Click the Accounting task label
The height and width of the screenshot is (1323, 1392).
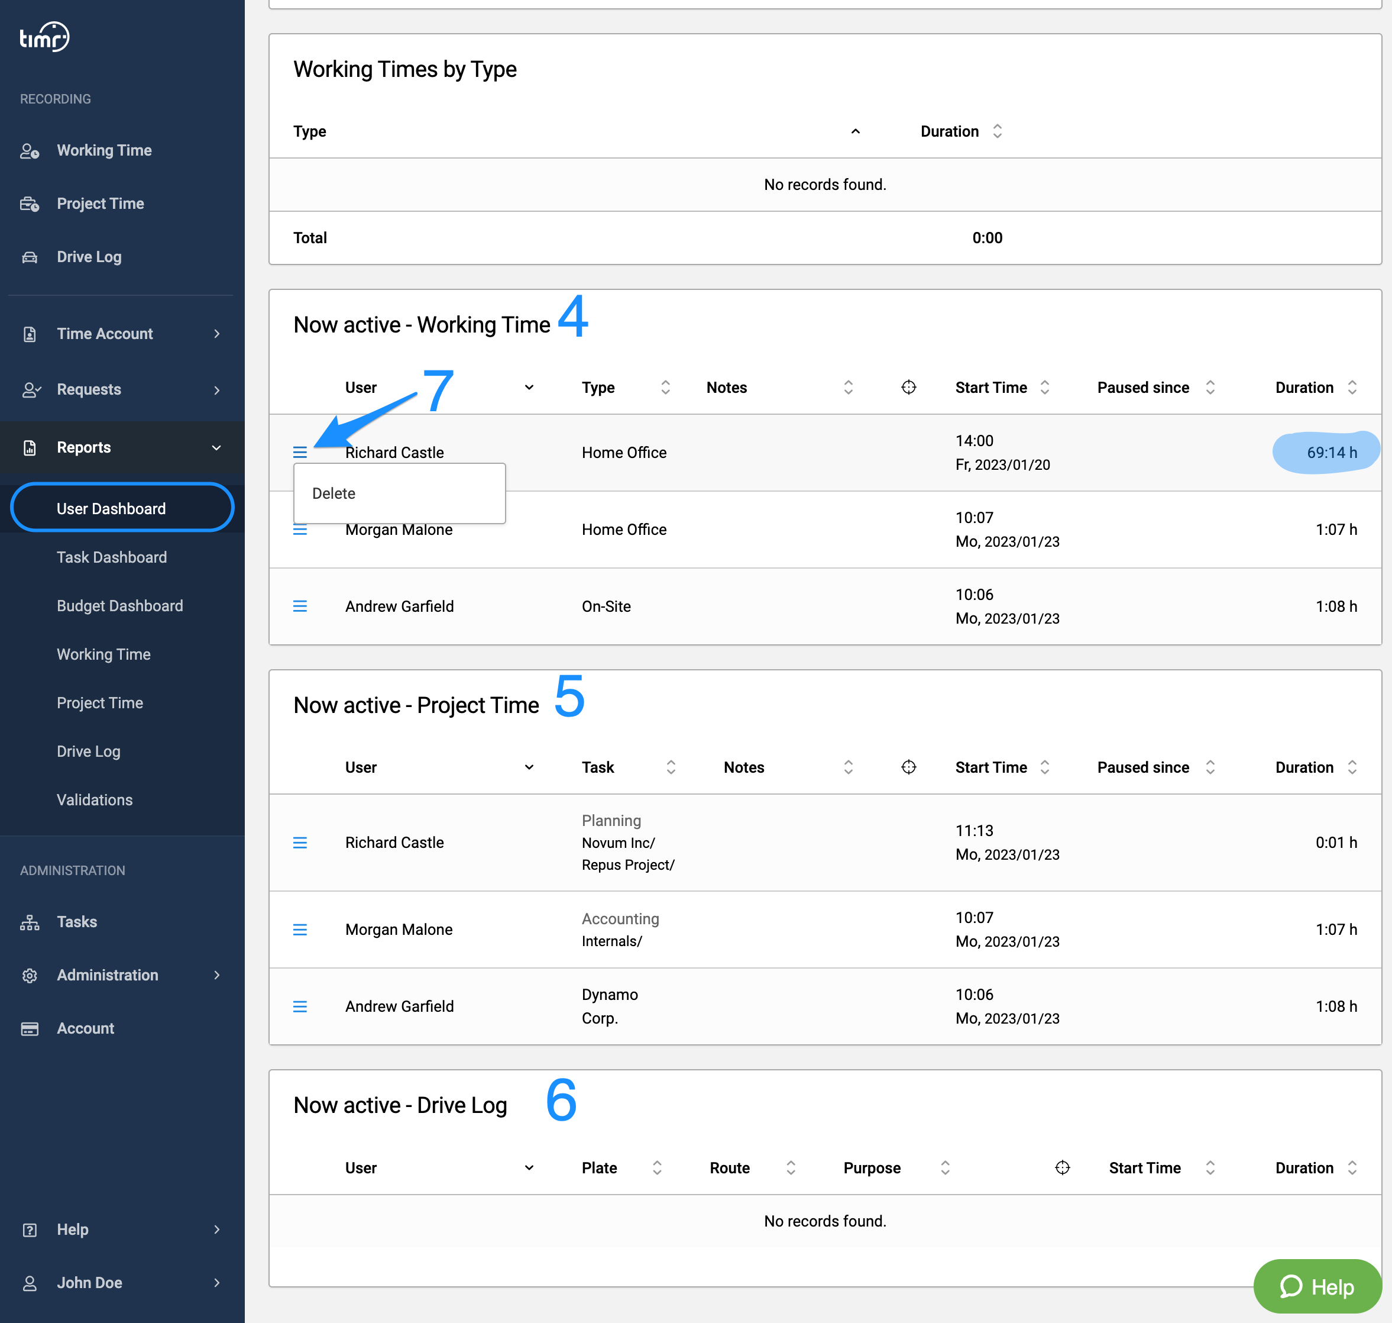point(620,919)
